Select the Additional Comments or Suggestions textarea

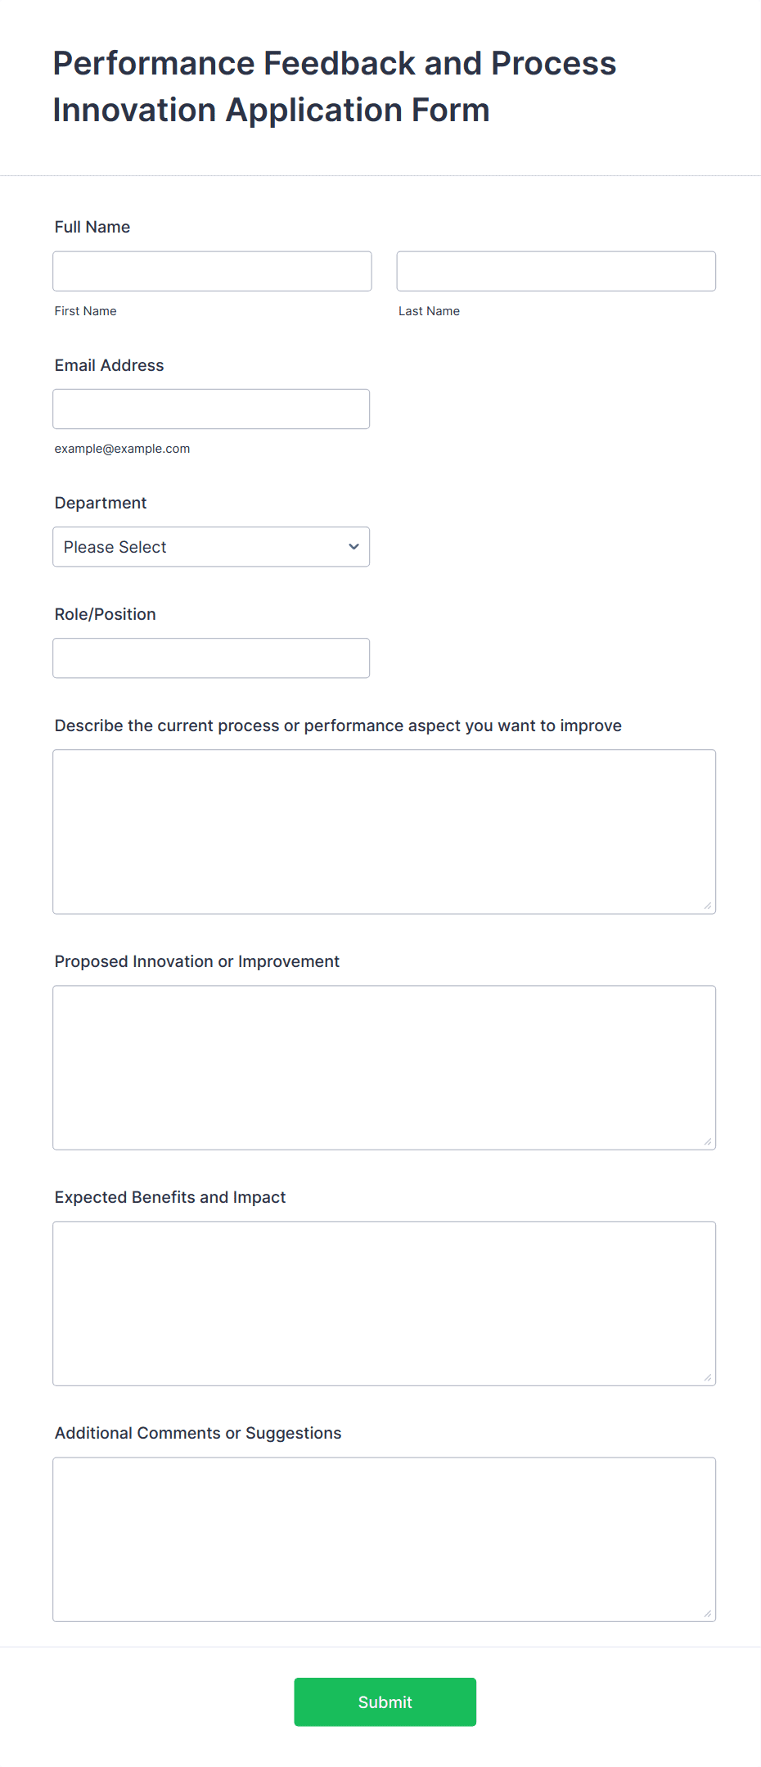point(384,1539)
